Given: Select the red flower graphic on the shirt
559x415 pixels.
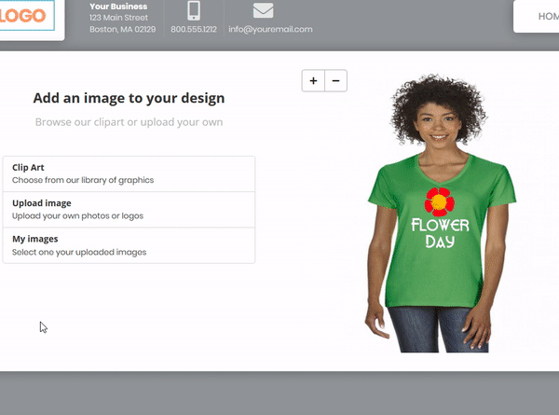Looking at the screenshot, I should pyautogui.click(x=438, y=201).
